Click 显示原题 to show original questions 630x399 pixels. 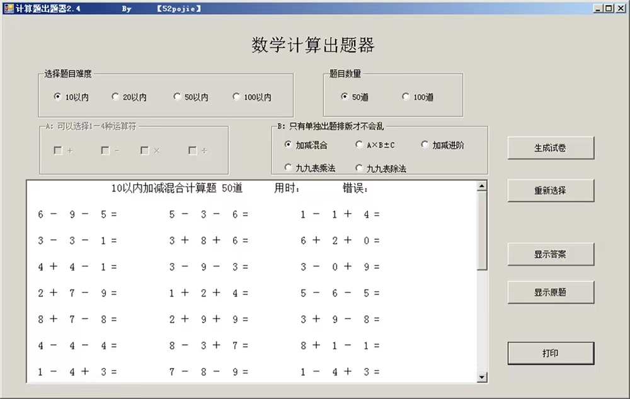point(550,292)
